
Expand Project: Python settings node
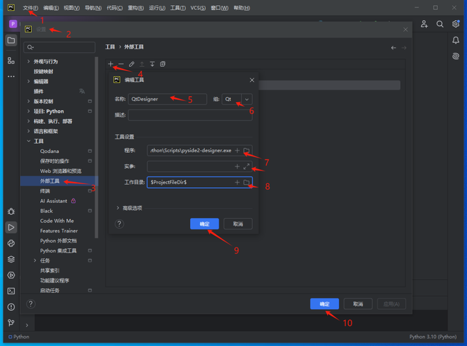[x=29, y=111]
